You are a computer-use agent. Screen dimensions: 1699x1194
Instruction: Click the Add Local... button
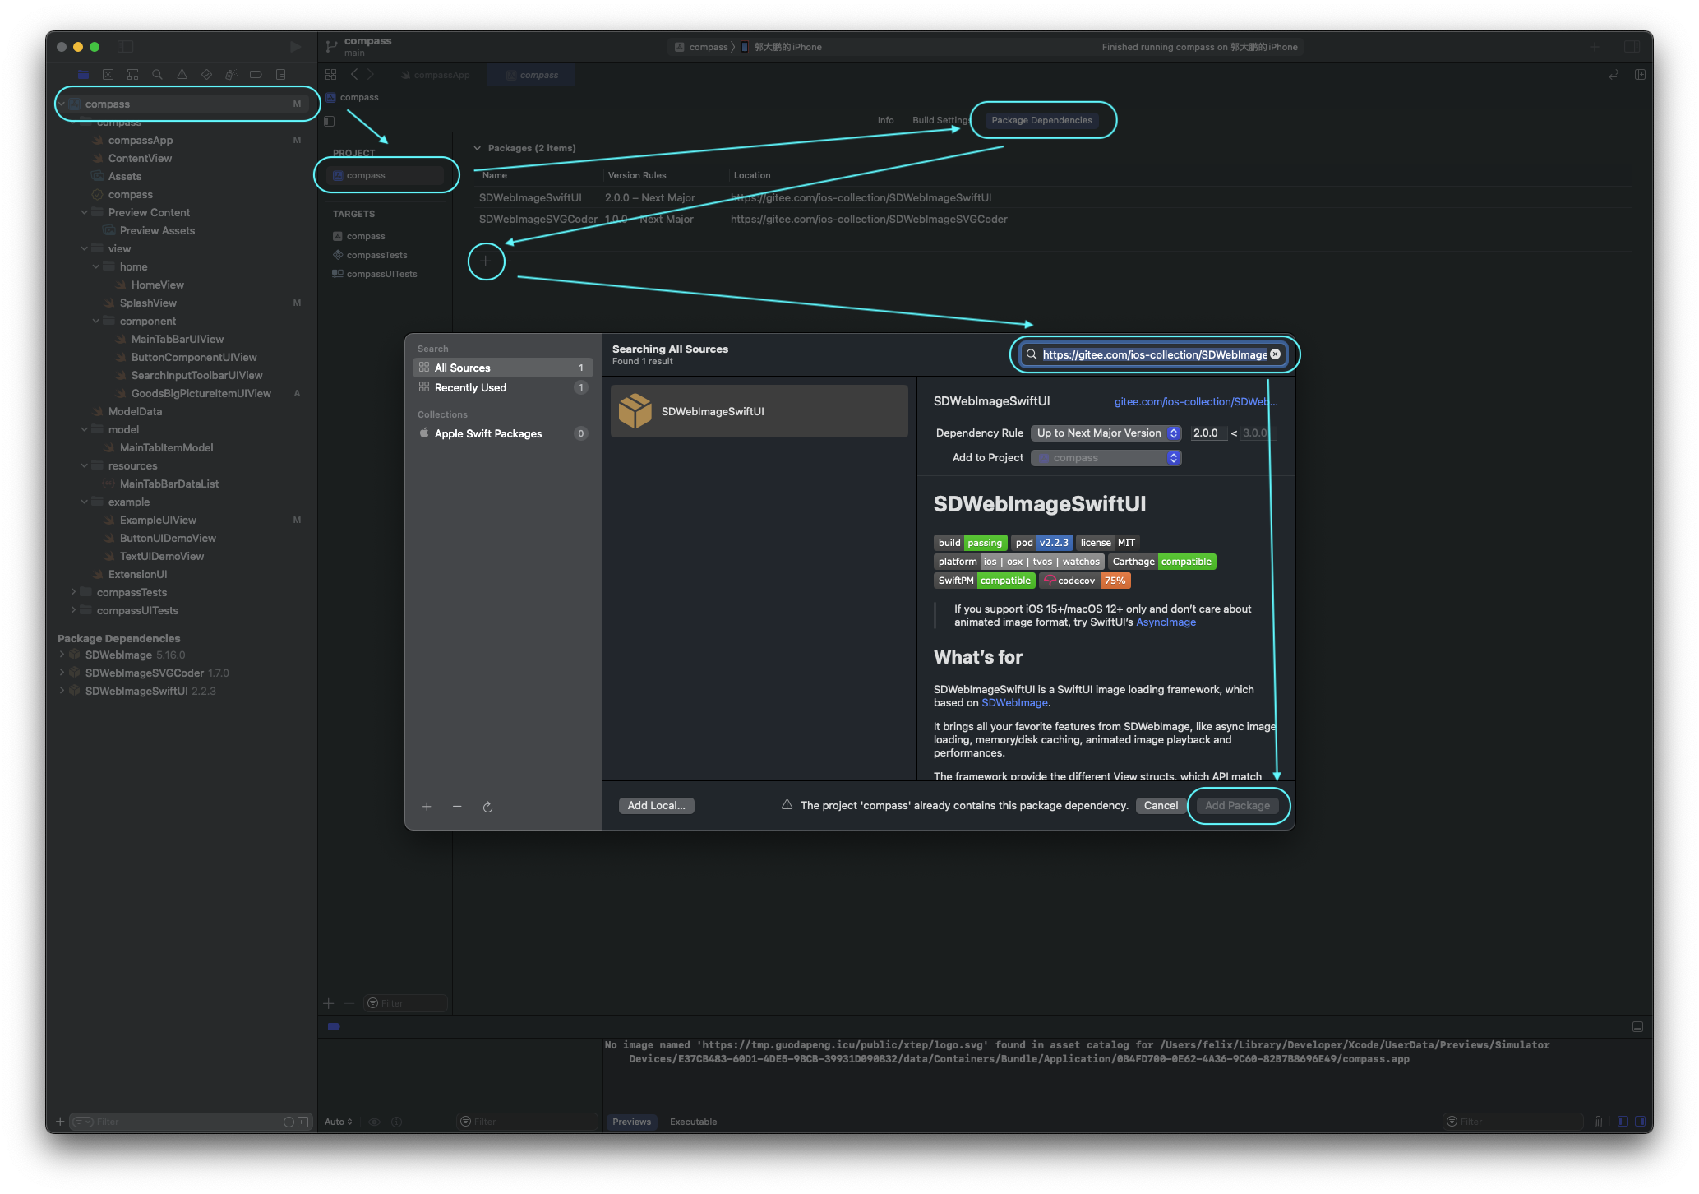(x=656, y=806)
